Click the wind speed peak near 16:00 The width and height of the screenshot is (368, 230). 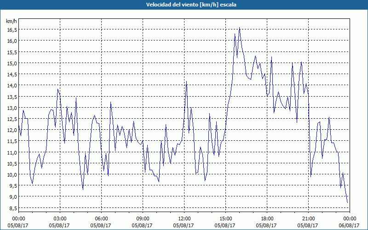pyautogui.click(x=239, y=28)
